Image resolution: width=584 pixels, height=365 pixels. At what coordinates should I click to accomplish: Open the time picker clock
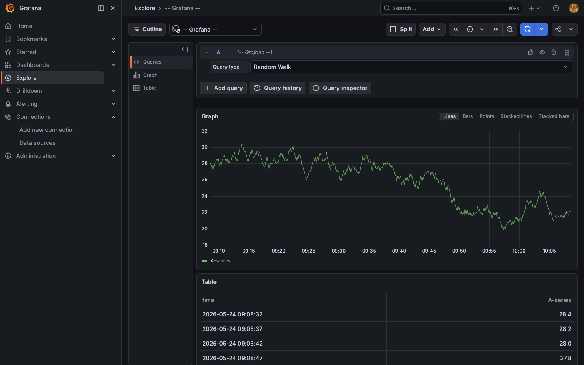click(470, 29)
